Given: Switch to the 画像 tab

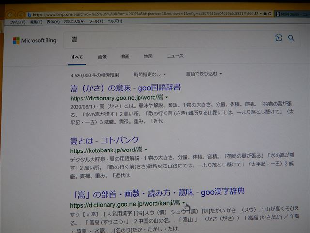Looking at the screenshot, I should 102,57.
